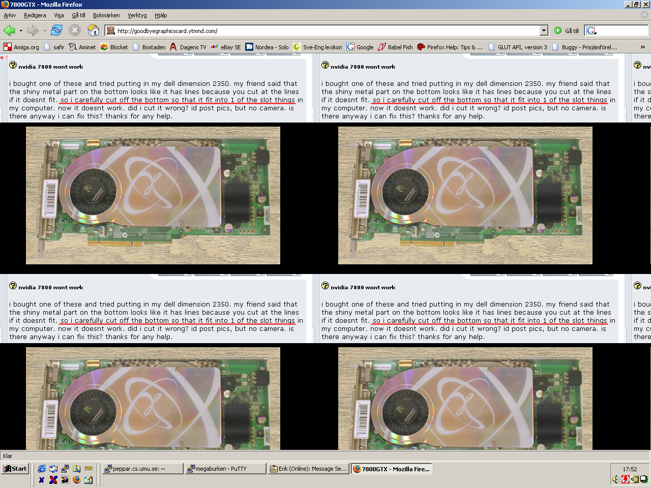
Task: Open the Amiga.org bookmark
Action: click(x=21, y=47)
